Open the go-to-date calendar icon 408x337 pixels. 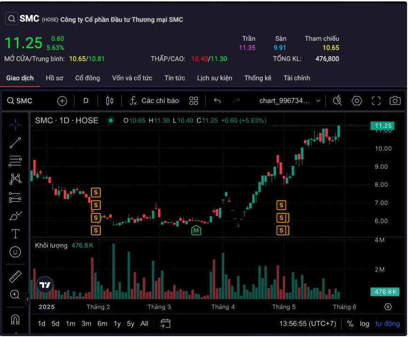165,324
